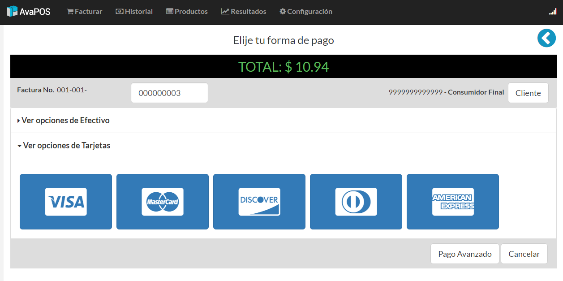
Task: Click the TOTAL: $ 10.94 banner
Action: click(x=284, y=67)
